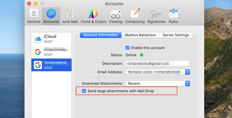Toggle Send large attachments with Mail Drop
232x118 pixels.
pos(84,91)
